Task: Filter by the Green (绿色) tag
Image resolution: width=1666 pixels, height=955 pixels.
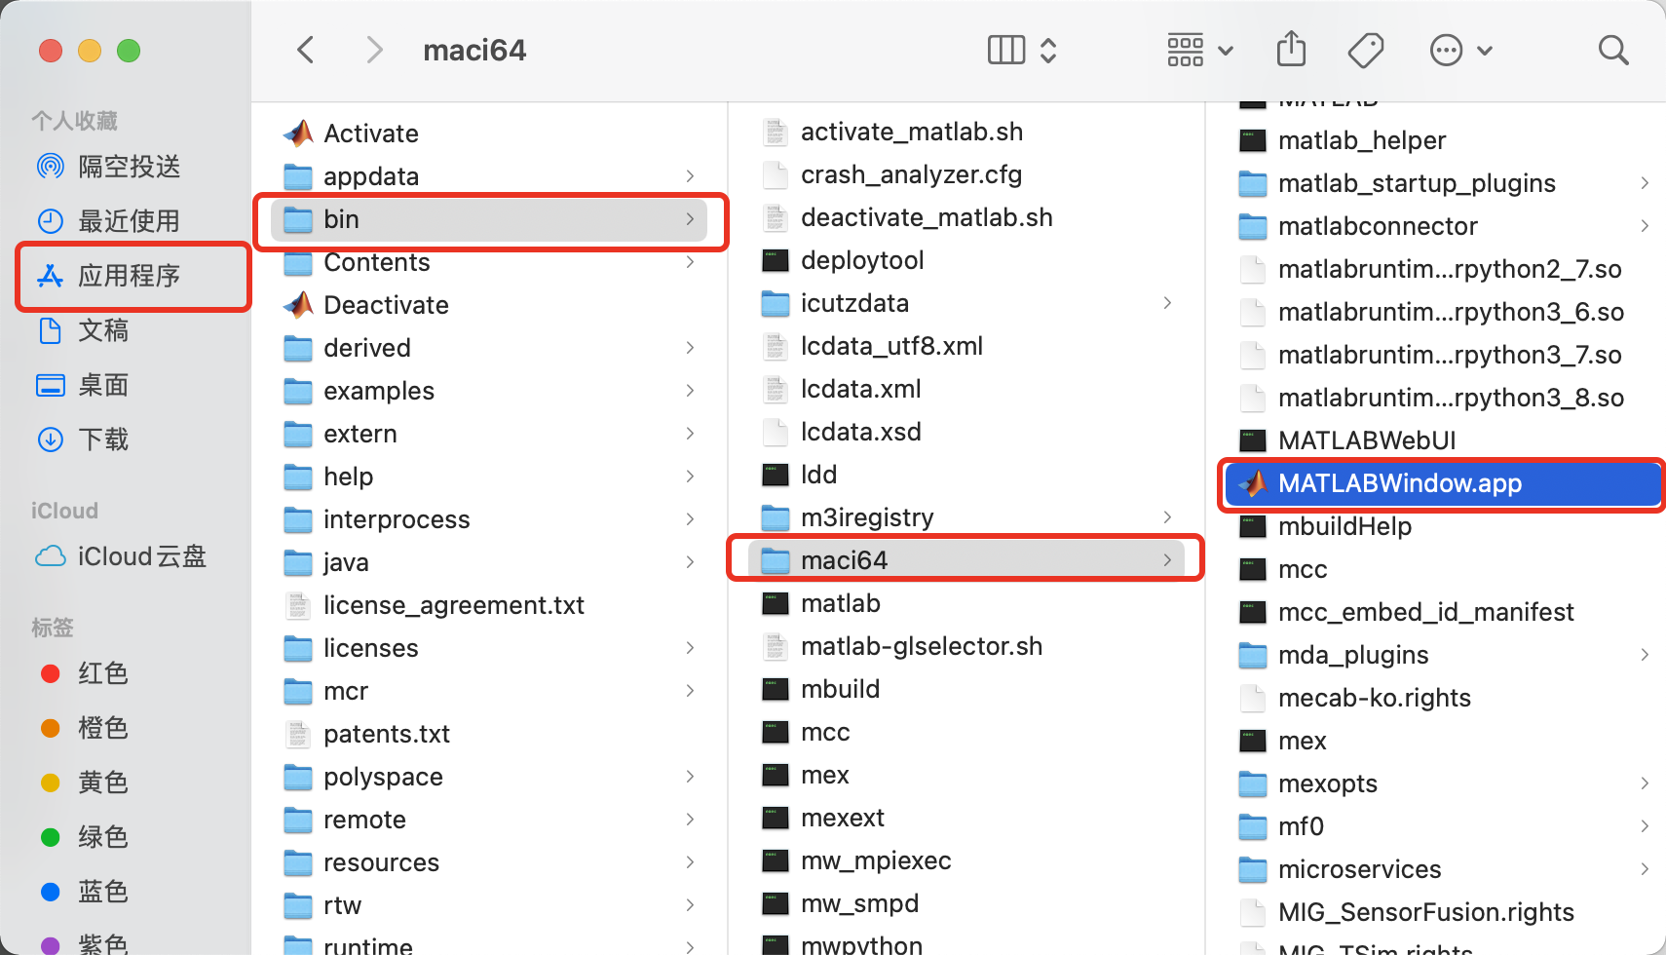Action: pos(85,837)
